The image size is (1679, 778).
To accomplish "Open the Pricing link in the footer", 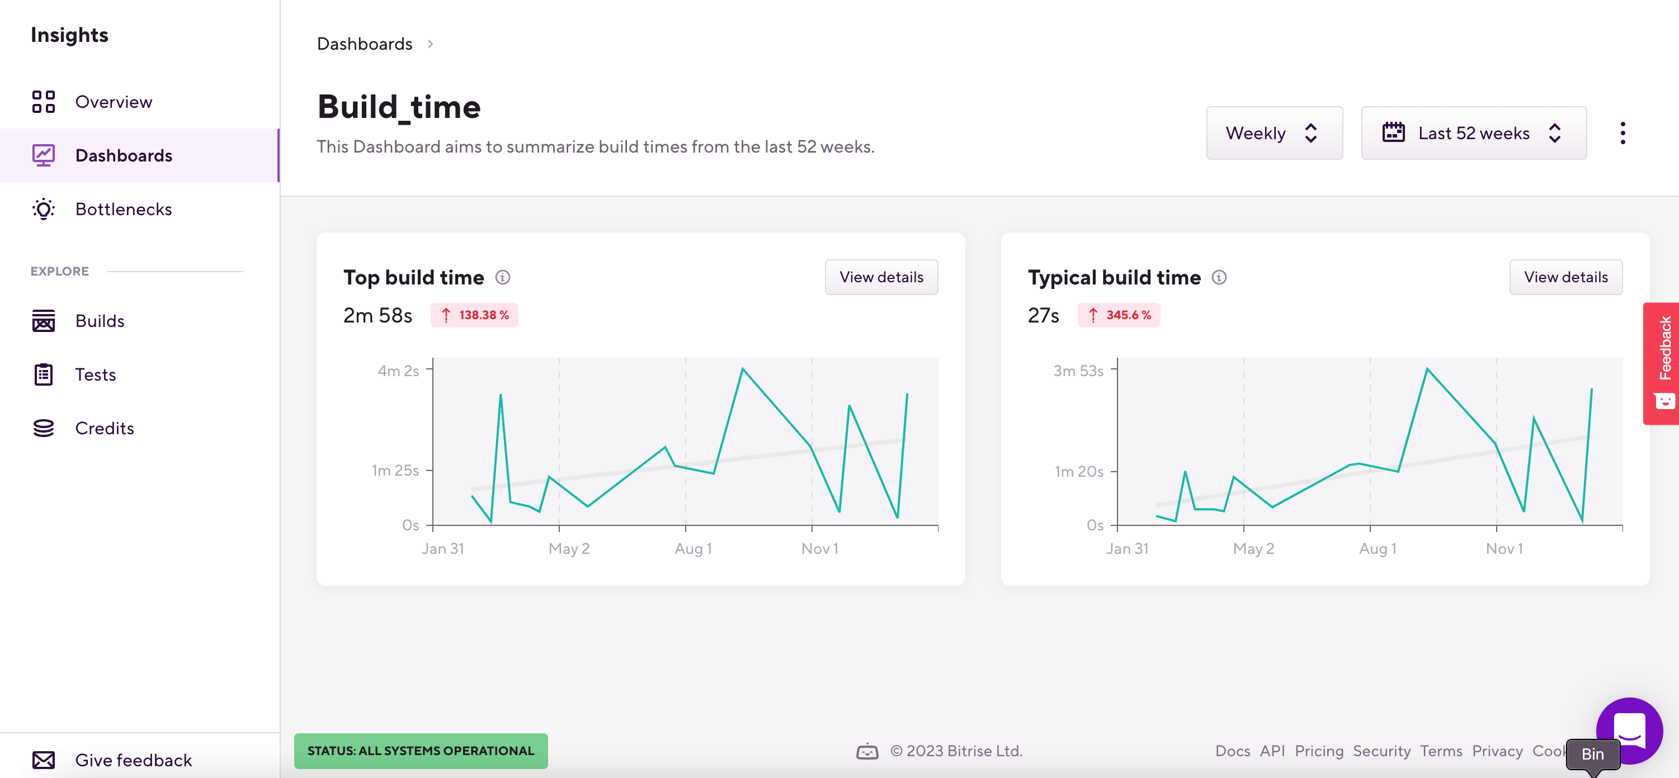I will point(1319,751).
